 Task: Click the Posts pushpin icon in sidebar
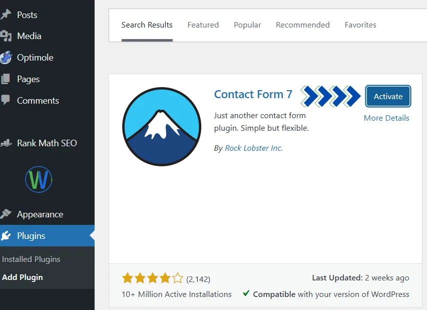6,15
